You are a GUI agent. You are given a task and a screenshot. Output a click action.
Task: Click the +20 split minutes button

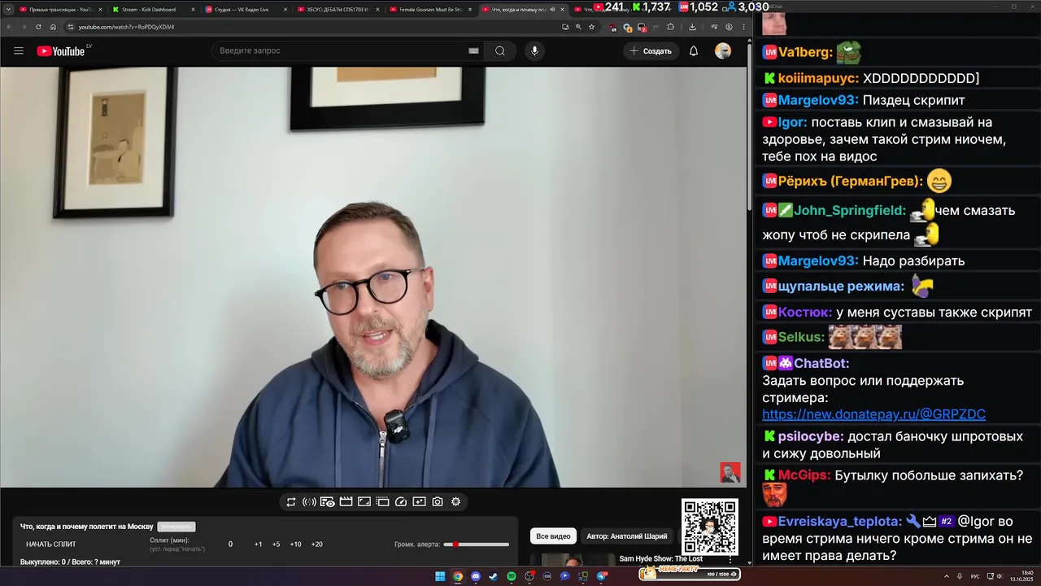tap(317, 544)
